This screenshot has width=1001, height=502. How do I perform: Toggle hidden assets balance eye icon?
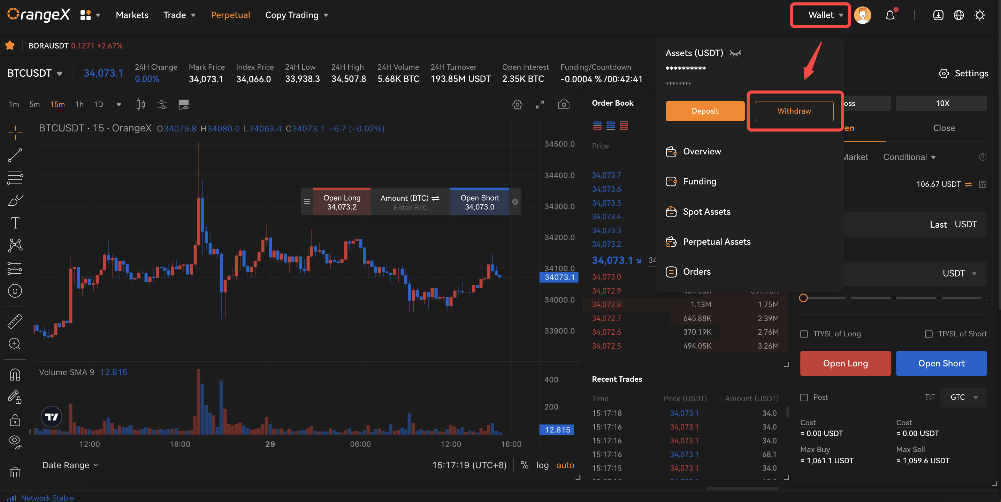tap(735, 53)
